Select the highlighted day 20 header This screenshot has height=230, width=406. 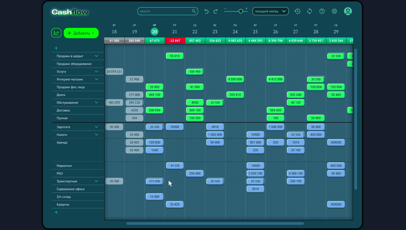(154, 32)
